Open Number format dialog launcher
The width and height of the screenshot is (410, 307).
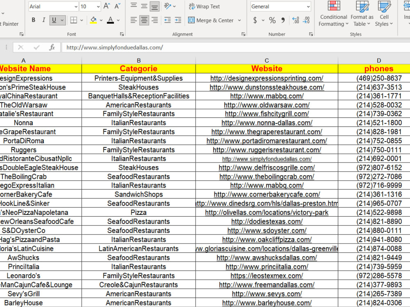coord(311,34)
